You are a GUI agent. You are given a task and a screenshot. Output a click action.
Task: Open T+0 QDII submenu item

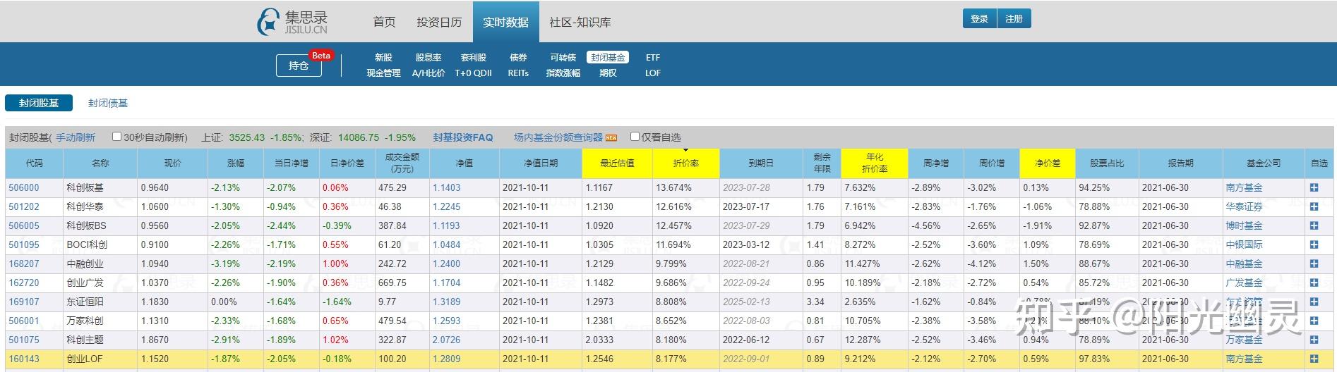coord(474,73)
